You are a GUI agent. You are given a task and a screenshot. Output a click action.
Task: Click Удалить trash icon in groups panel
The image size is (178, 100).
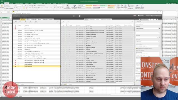[x=132, y=22]
